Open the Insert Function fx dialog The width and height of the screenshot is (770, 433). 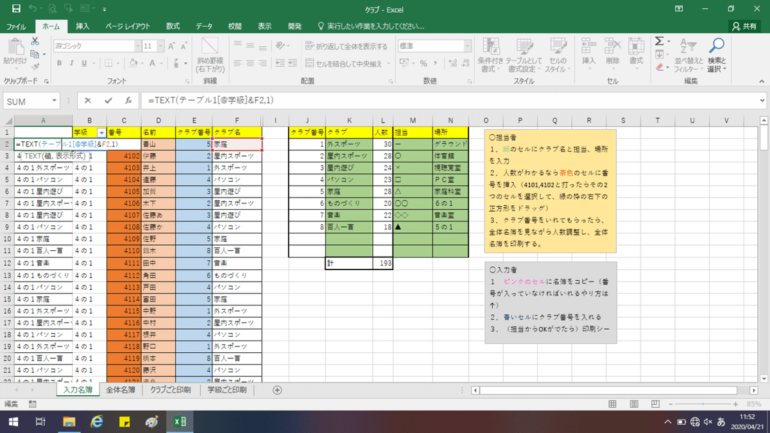pyautogui.click(x=128, y=101)
